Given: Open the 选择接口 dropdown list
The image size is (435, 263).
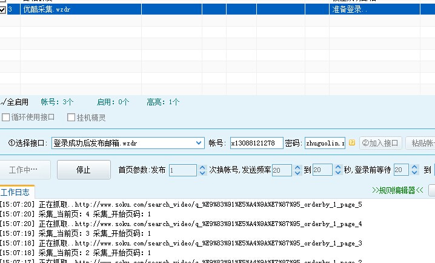Looking at the screenshot, I should point(199,143).
